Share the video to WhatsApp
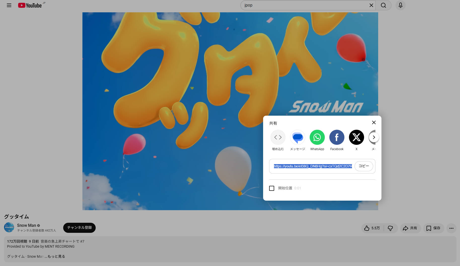This screenshot has height=266, width=460. [x=317, y=137]
